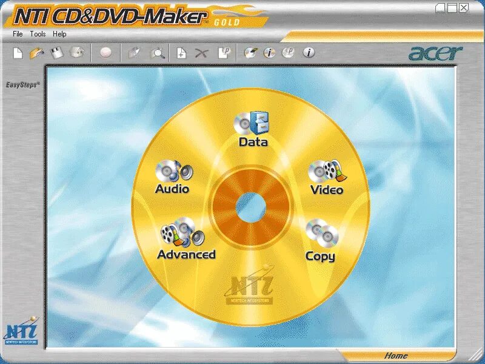
Task: Click the EasySteps sidebar label
Action: point(23,84)
